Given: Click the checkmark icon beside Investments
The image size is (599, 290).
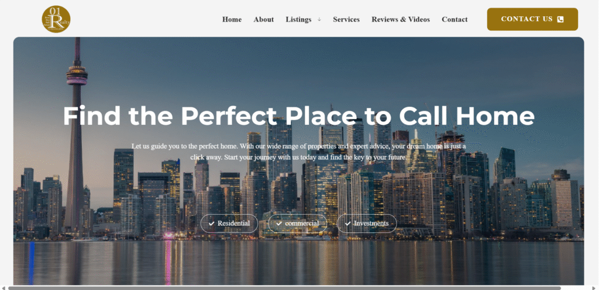Looking at the screenshot, I should 347,223.
